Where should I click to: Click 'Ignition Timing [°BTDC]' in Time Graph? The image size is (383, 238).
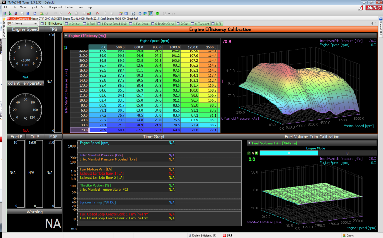point(98,202)
